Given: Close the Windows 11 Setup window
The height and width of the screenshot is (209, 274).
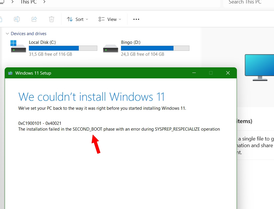Looking at the screenshot, I should pyautogui.click(x=228, y=73).
